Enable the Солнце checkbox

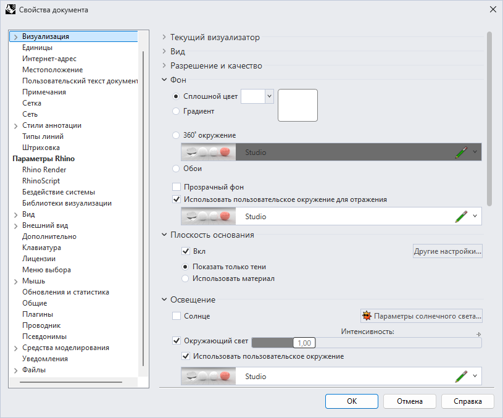[177, 316]
